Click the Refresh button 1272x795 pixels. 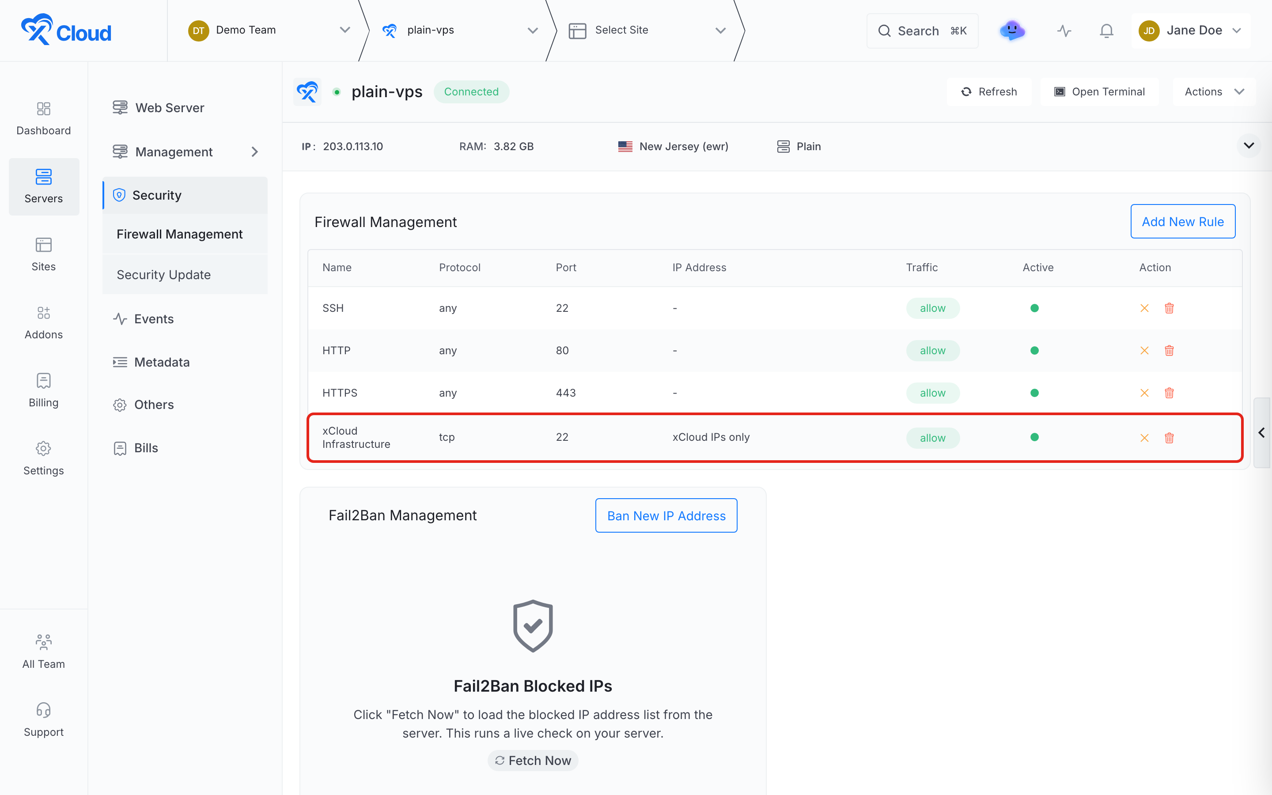(989, 92)
